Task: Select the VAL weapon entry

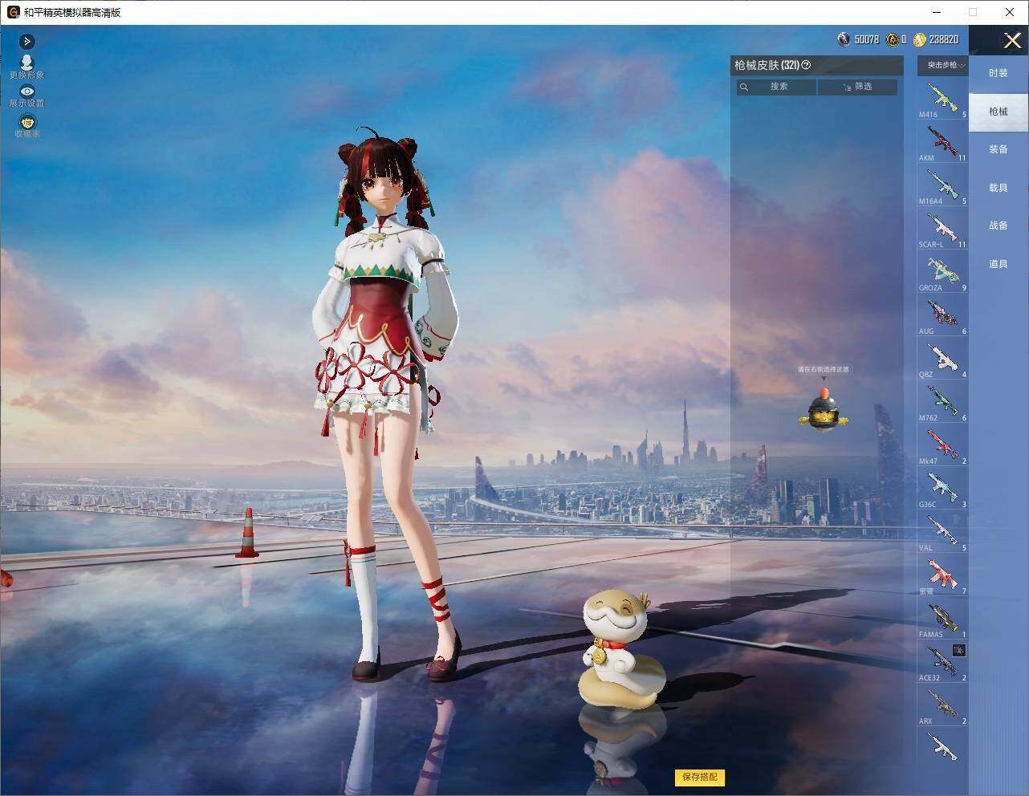Action: click(x=942, y=533)
